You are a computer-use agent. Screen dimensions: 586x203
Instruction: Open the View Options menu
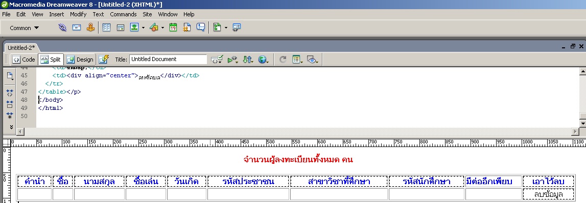click(x=297, y=59)
